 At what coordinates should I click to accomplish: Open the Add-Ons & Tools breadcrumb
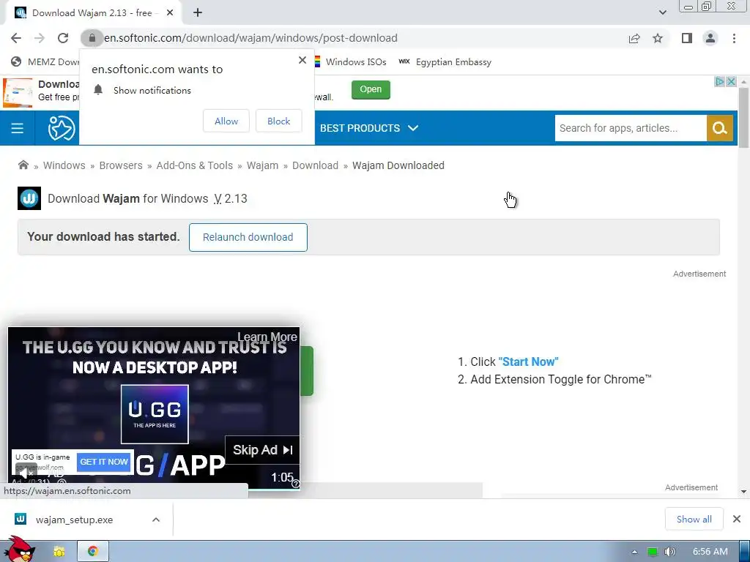tap(194, 165)
